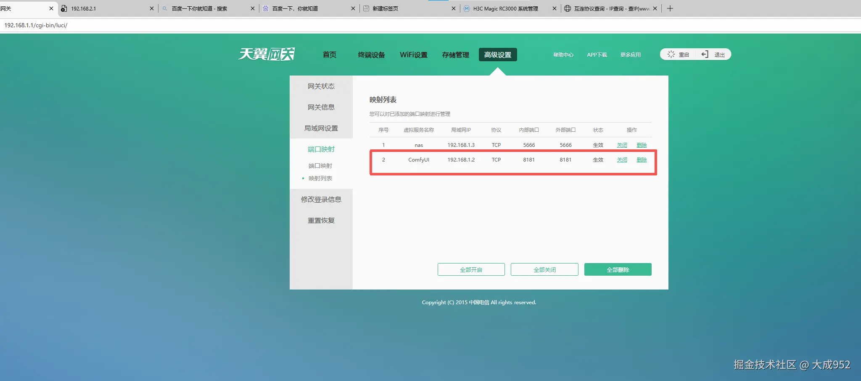
Task: Open the 更多应用 more apps section
Action: (631, 54)
